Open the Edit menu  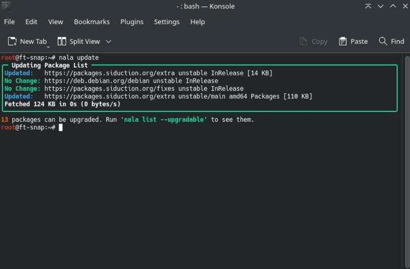click(31, 22)
